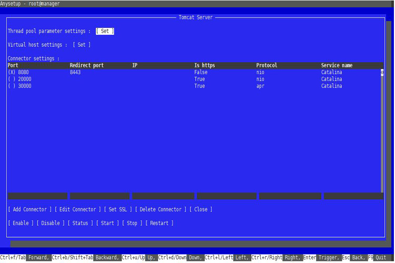Click the Service name column header
Image resolution: width=395 pixels, height=263 pixels.
pos(337,65)
